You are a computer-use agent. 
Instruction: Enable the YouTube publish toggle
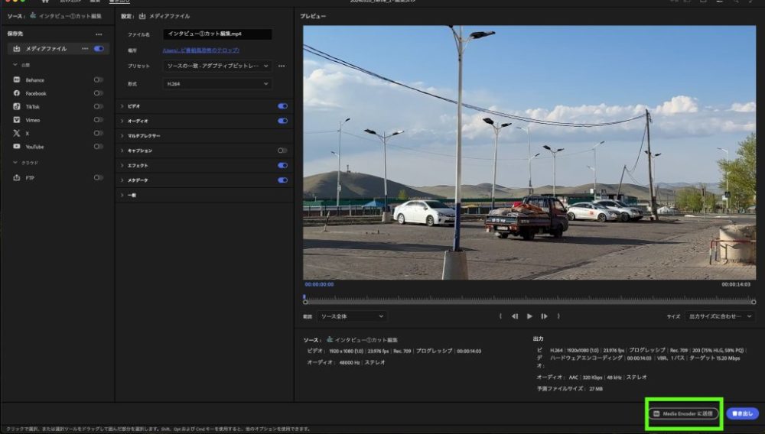98,147
